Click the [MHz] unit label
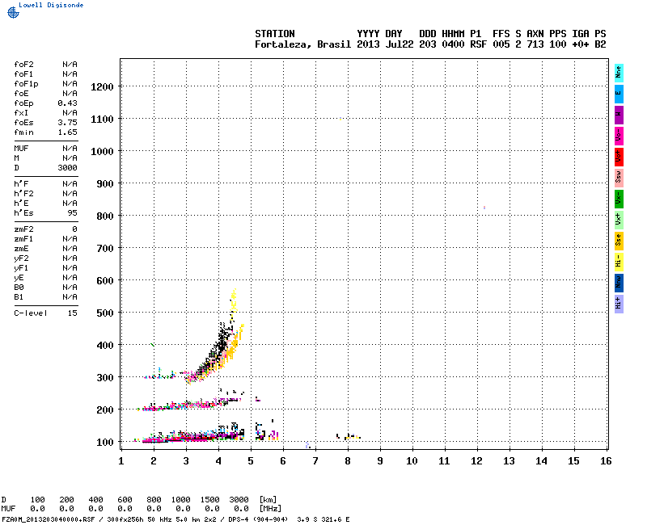647x525 pixels. (270, 509)
